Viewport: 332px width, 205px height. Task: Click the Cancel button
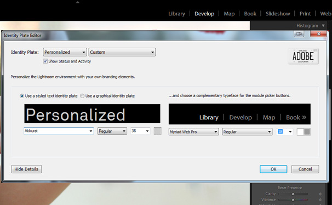coord(305,169)
